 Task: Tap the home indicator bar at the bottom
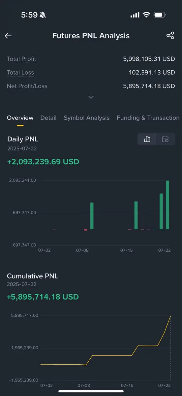[91, 391]
